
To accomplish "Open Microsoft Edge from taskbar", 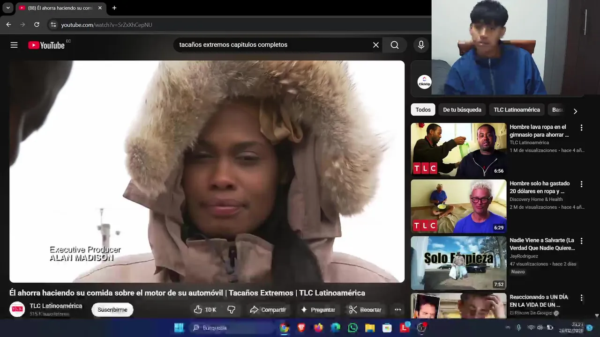I will point(336,328).
